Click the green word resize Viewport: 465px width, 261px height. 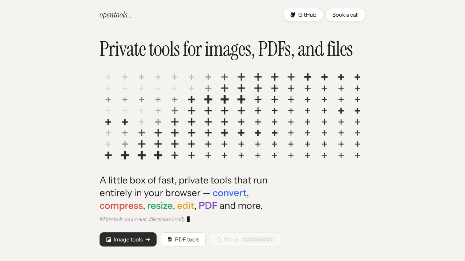pyautogui.click(x=160, y=206)
